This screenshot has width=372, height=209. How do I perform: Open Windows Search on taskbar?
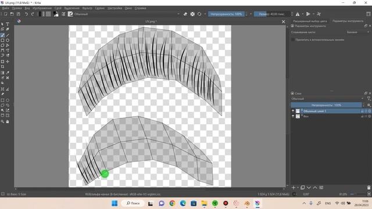tap(133, 203)
